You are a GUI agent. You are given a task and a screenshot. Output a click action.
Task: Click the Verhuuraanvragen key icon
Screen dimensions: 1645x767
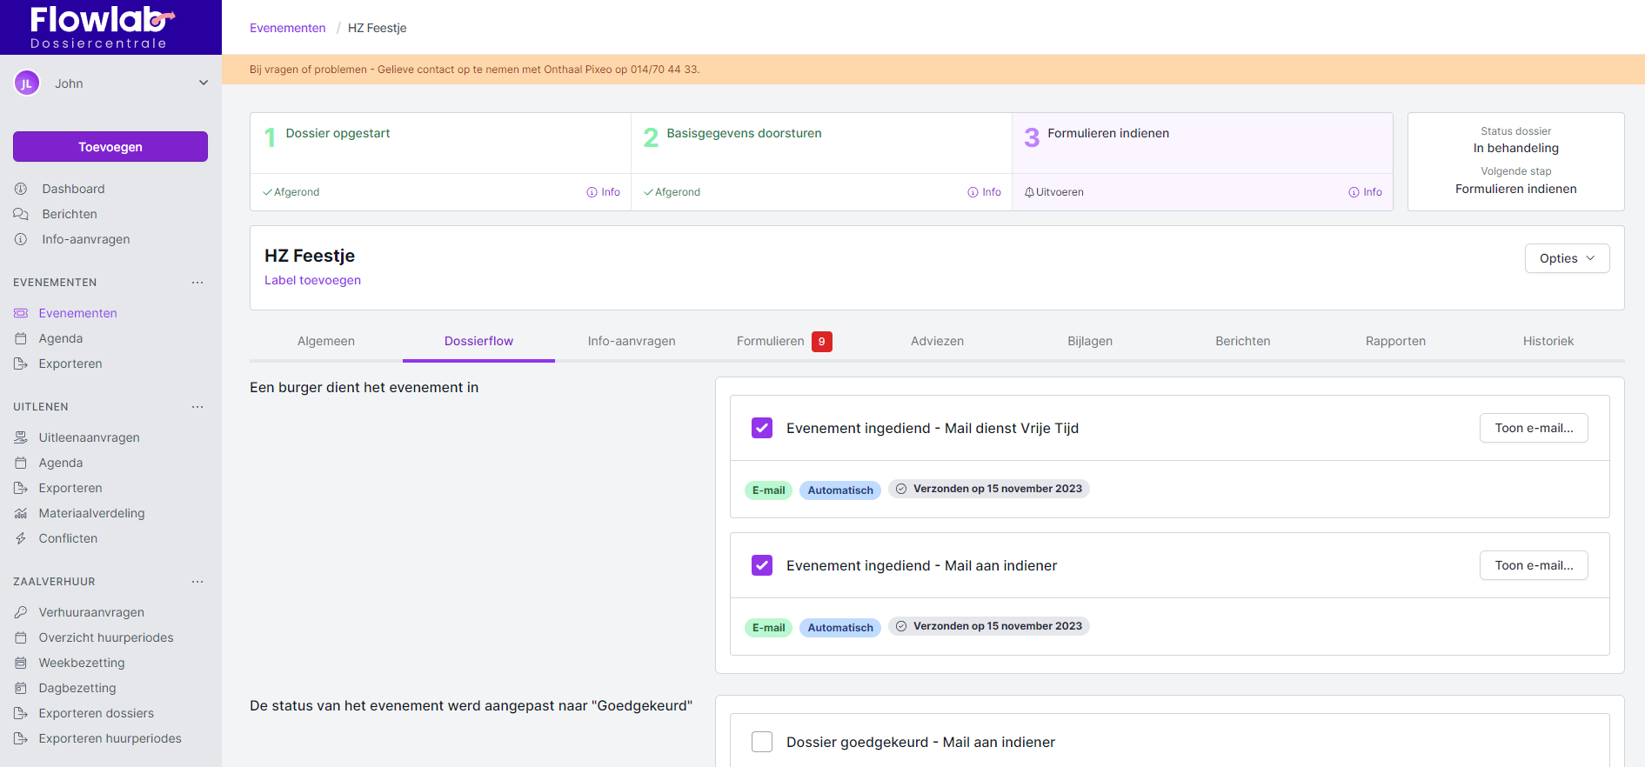(x=21, y=612)
